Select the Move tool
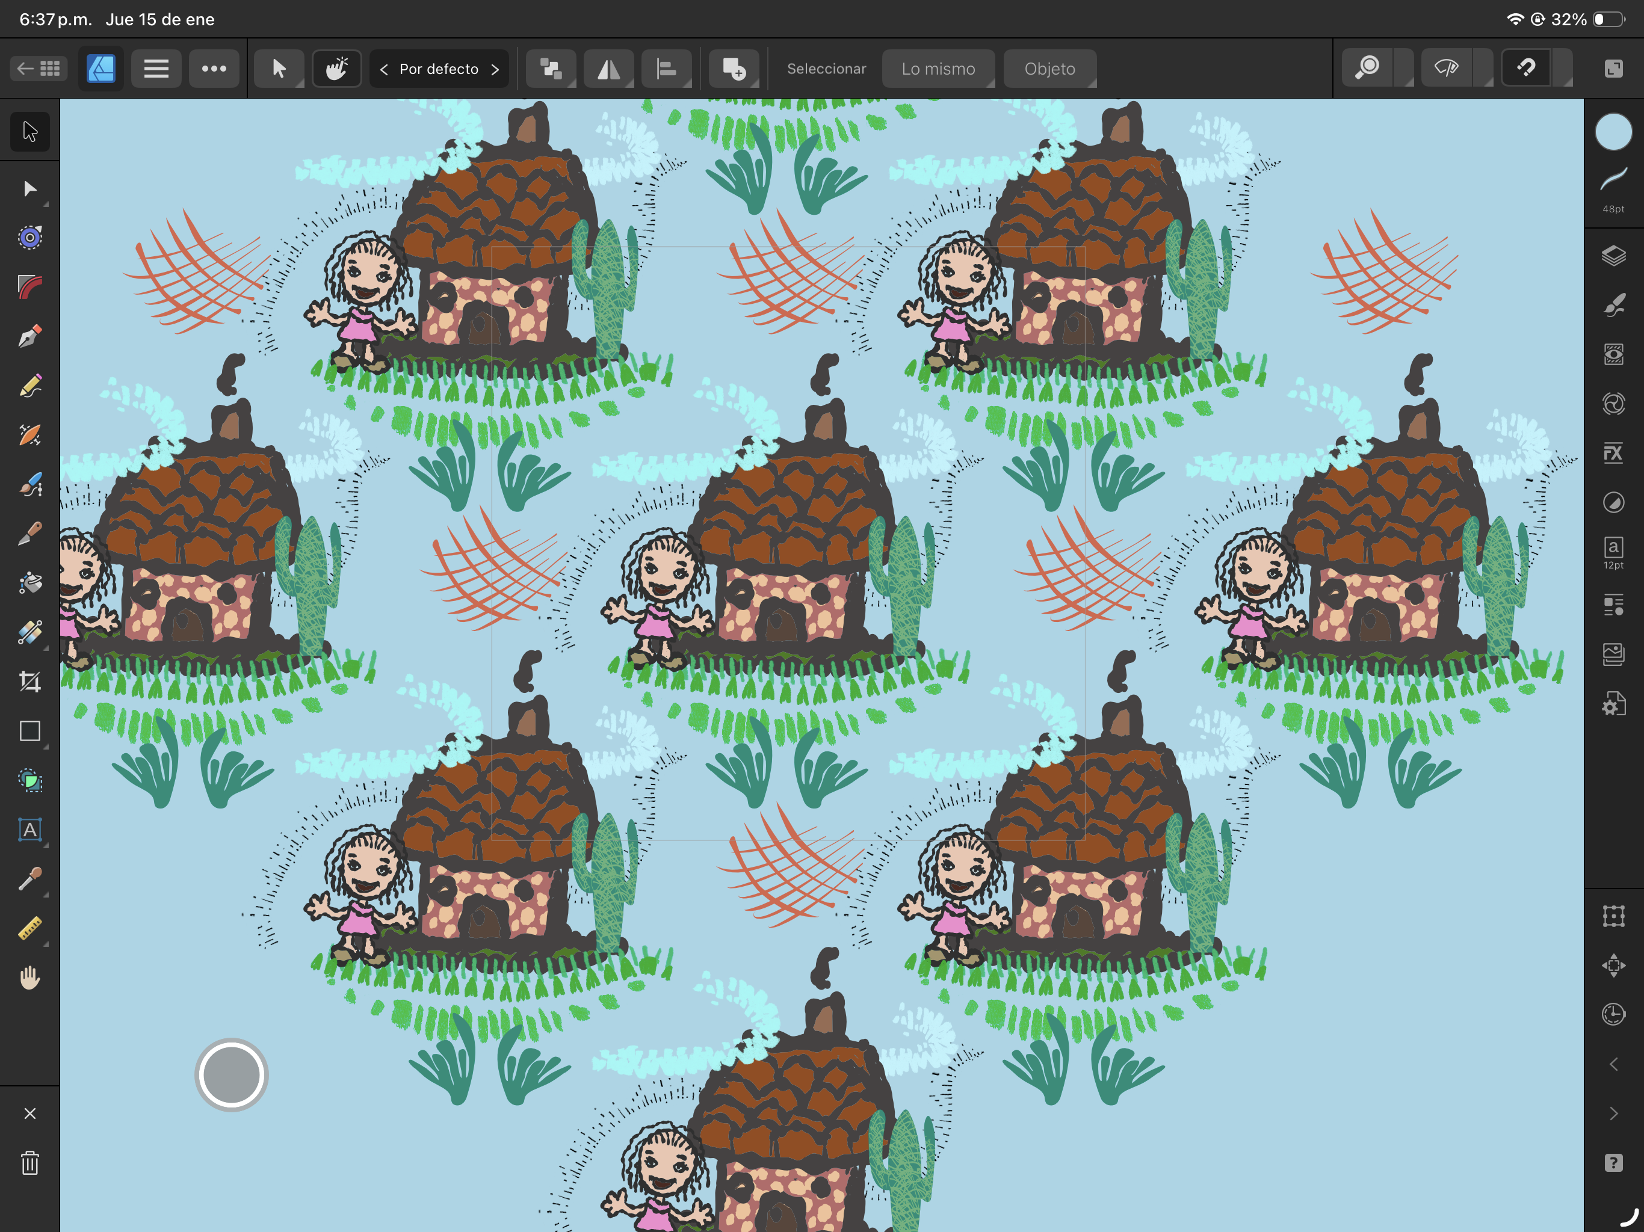 (x=29, y=132)
